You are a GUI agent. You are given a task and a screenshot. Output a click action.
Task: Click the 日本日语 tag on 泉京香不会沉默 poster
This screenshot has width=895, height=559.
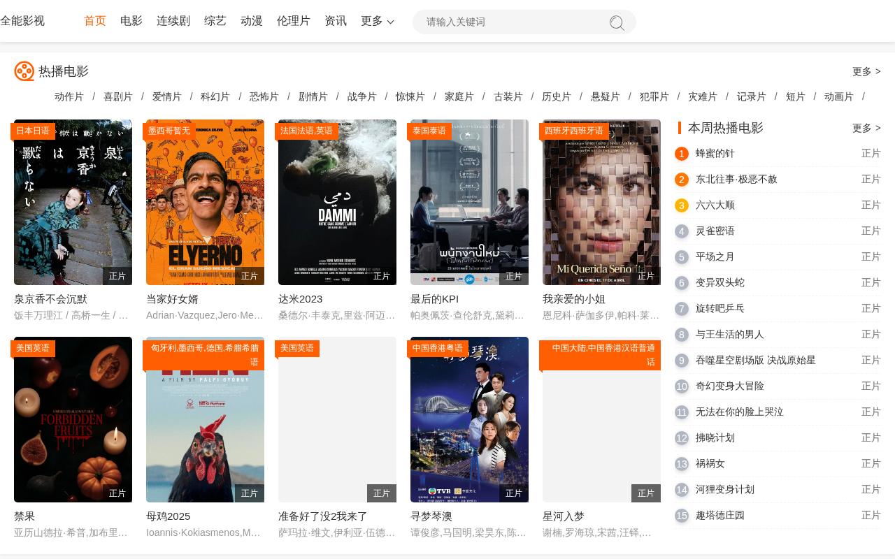click(33, 131)
